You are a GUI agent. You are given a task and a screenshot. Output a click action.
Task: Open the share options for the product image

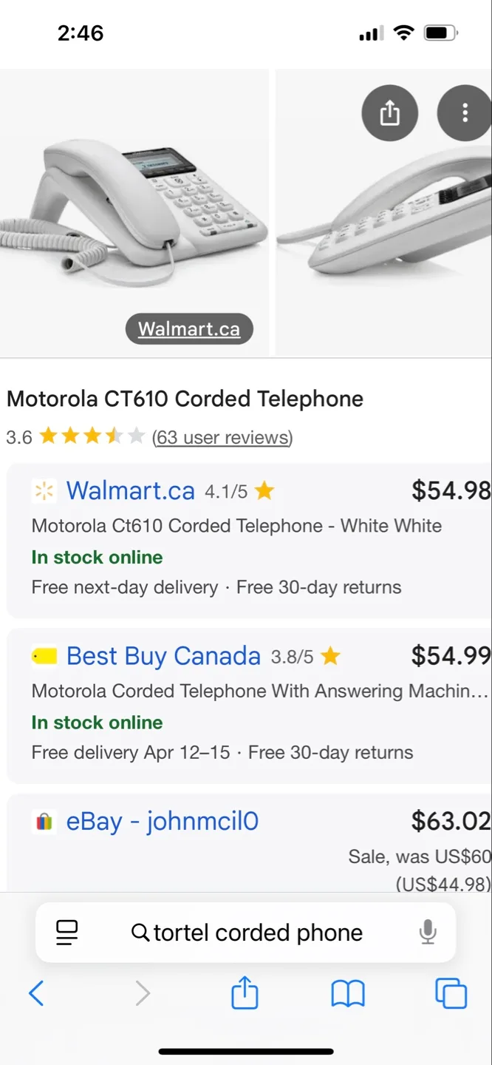389,113
